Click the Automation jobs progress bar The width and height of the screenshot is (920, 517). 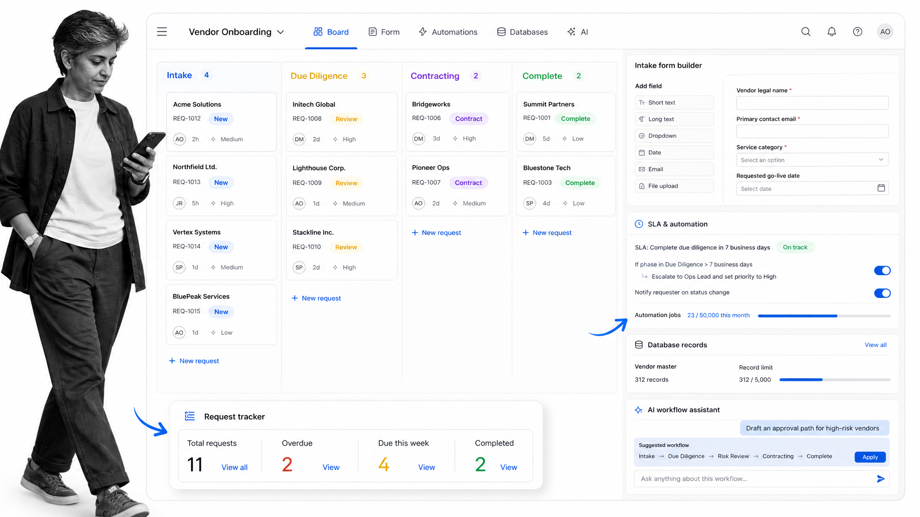[824, 316]
